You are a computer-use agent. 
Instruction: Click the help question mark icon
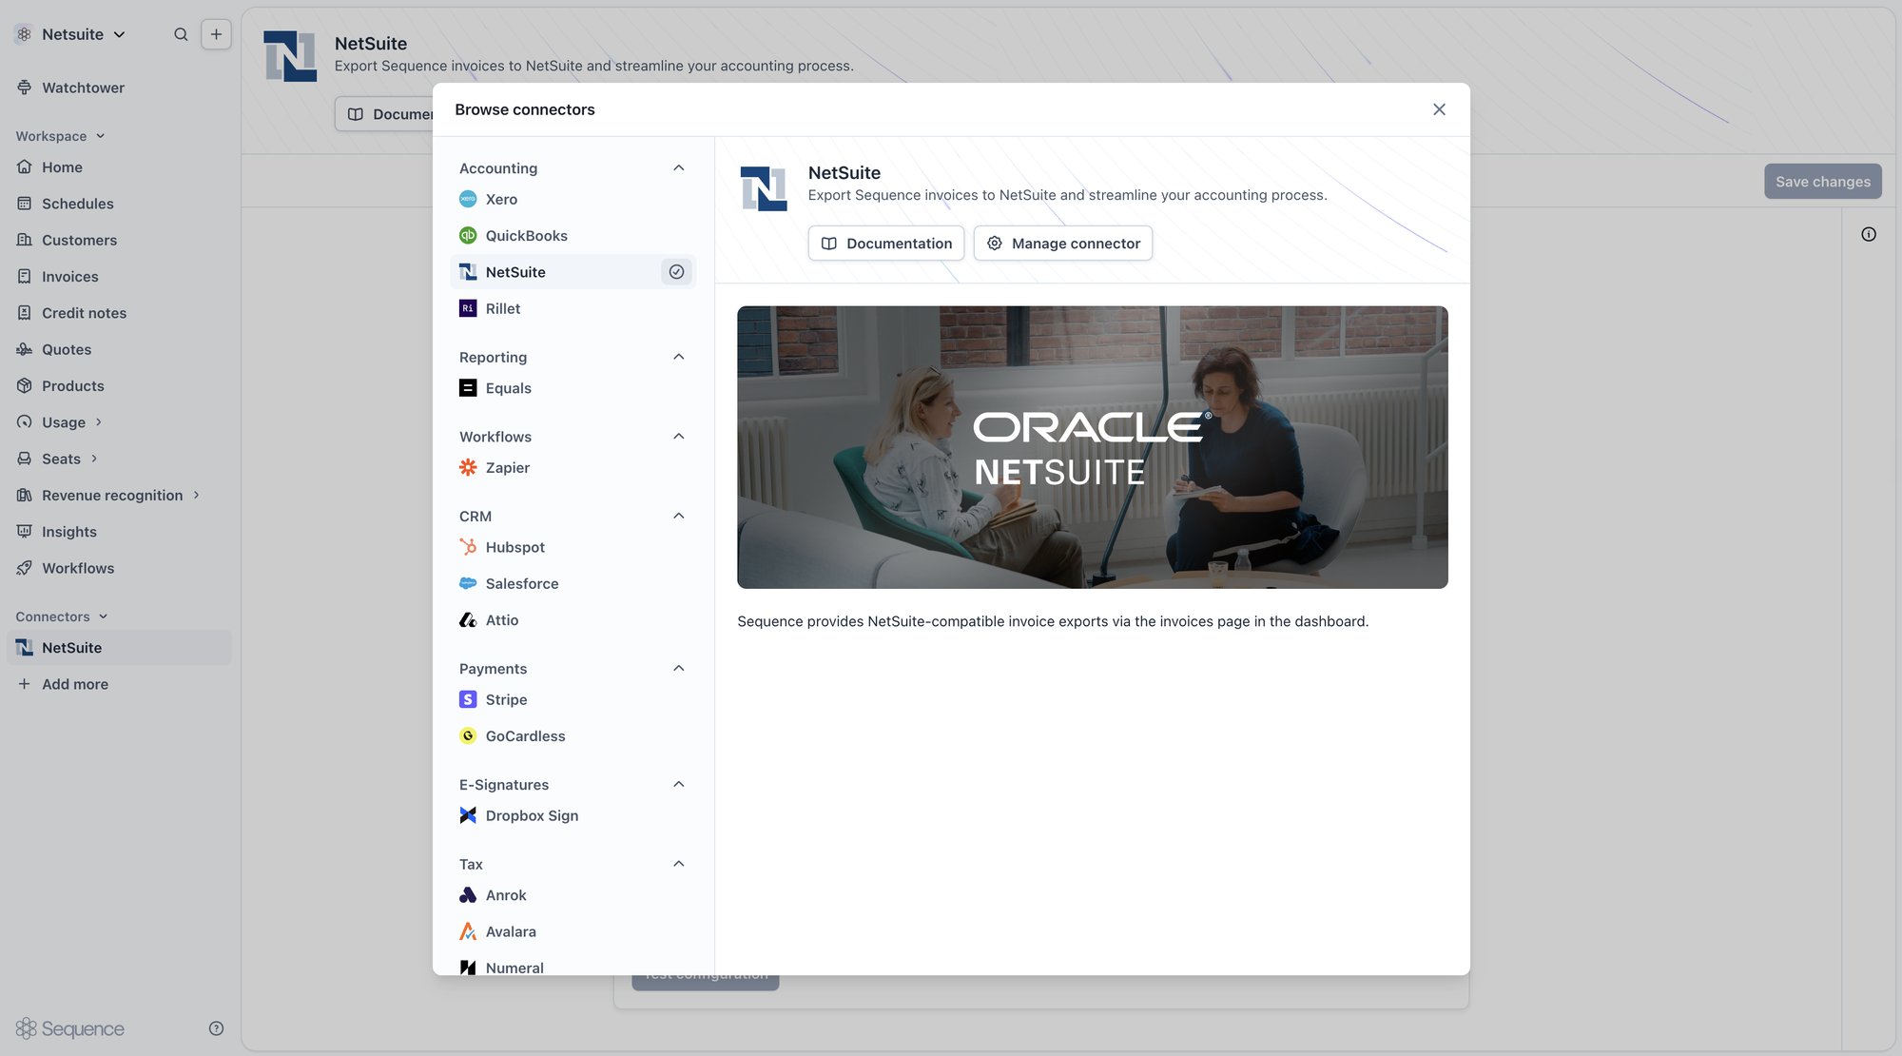tap(216, 1028)
